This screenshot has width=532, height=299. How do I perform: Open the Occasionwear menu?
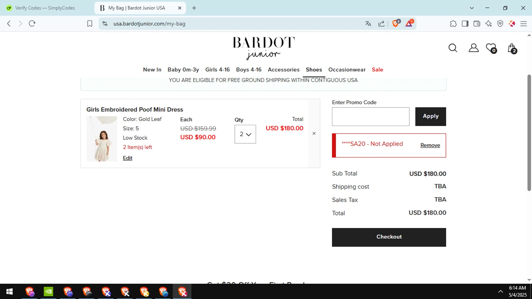pos(347,70)
